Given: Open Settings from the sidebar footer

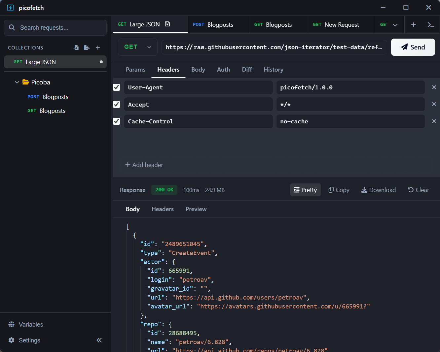Looking at the screenshot, I should pyautogui.click(x=24, y=340).
